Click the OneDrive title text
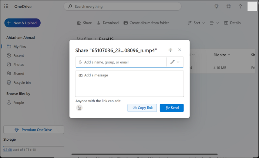The height and width of the screenshot is (158, 259). 23,7
